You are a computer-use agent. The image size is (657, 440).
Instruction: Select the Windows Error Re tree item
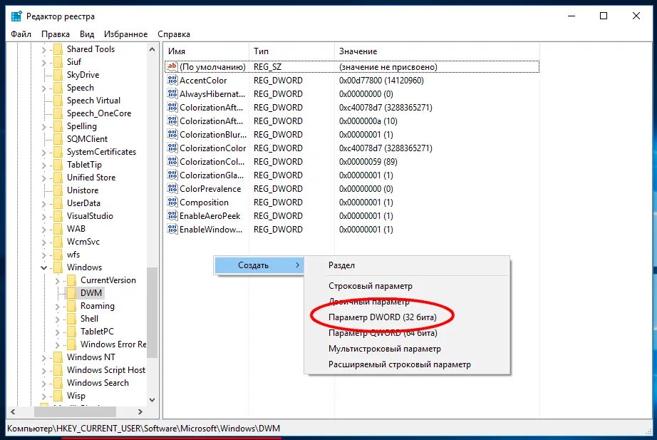[113, 344]
